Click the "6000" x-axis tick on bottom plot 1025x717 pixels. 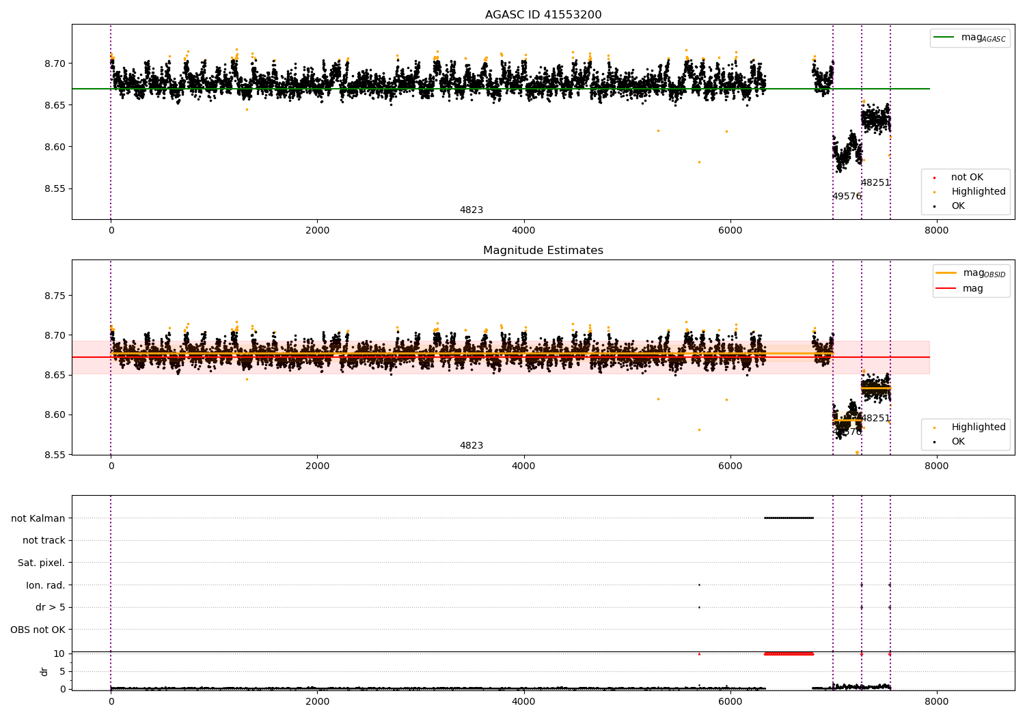click(730, 701)
